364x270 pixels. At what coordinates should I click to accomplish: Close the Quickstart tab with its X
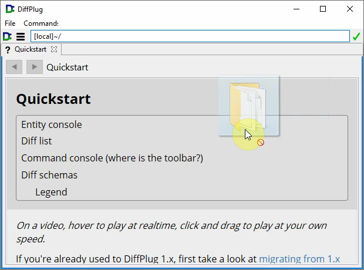(54, 50)
